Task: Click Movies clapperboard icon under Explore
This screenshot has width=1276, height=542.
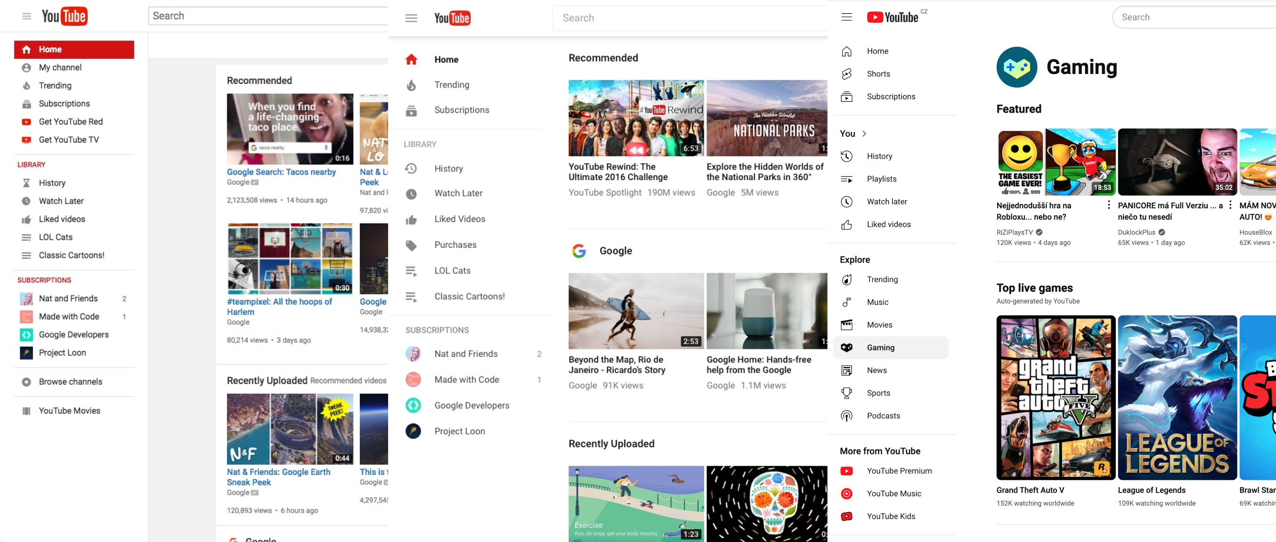Action: coord(846,325)
